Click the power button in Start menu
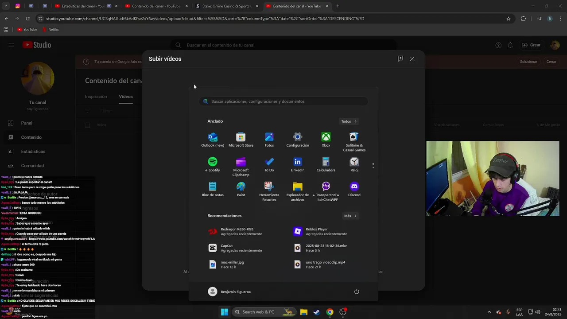This screenshot has height=319, width=567. [x=357, y=292]
